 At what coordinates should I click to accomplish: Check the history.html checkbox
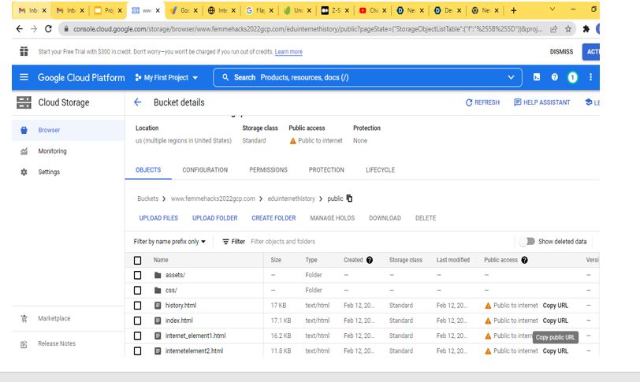coord(138,306)
